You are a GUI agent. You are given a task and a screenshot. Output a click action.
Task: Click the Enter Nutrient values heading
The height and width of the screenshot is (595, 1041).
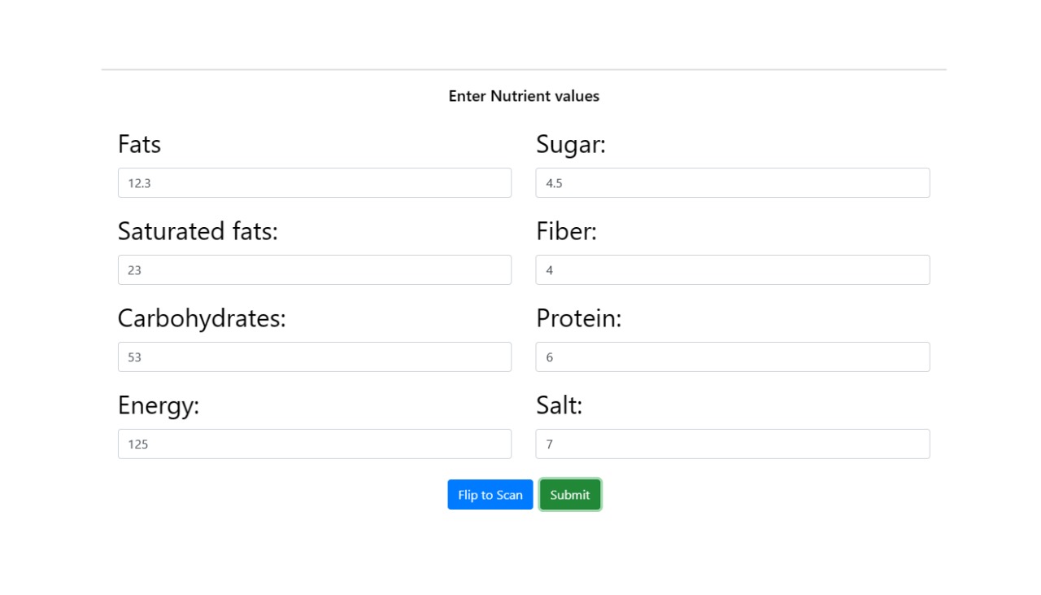click(524, 96)
